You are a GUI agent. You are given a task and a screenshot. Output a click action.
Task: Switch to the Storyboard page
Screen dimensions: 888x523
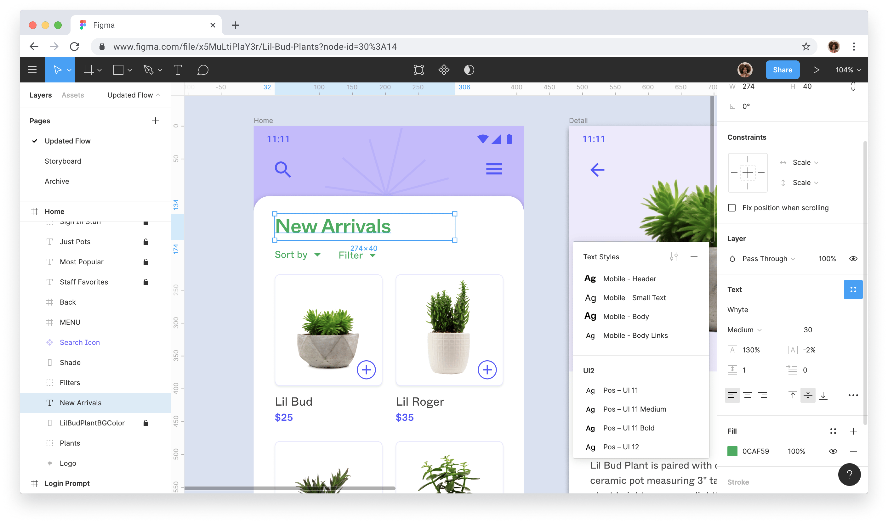(x=62, y=160)
